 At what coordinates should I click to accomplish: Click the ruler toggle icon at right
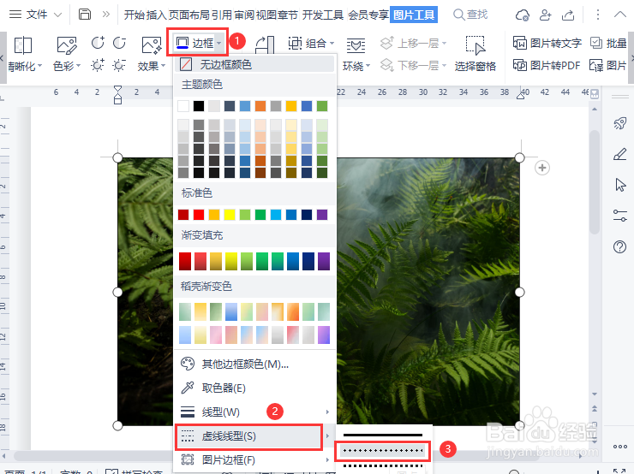tap(595, 94)
